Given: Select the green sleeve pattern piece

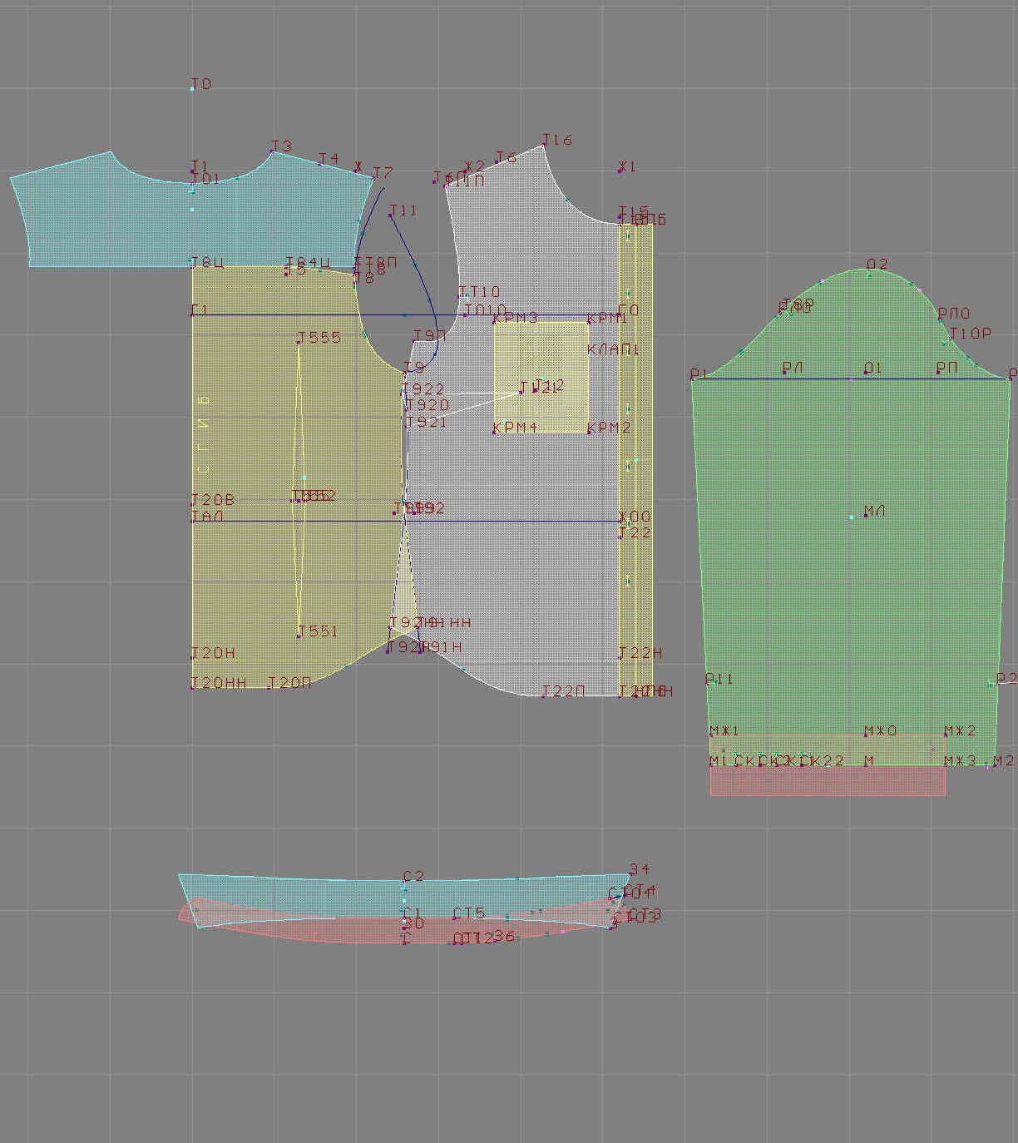Looking at the screenshot, I should coord(848,582).
